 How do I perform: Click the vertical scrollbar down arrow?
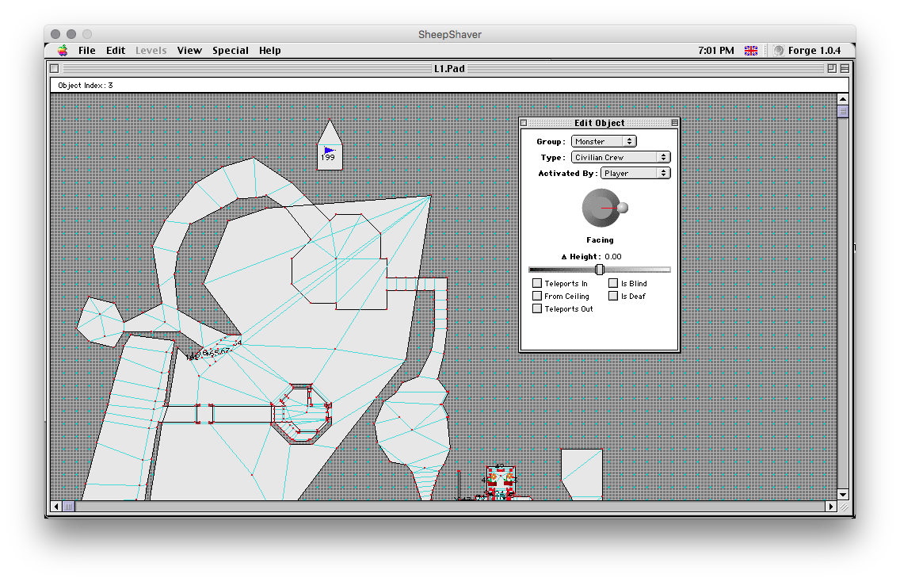tap(843, 495)
